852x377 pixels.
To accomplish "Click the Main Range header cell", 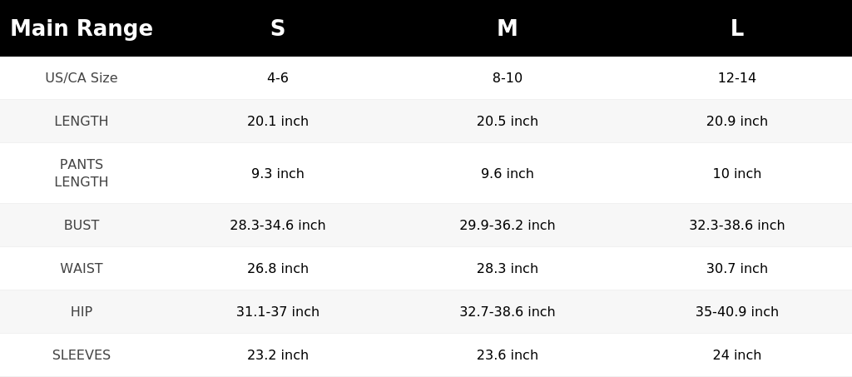I will 82,28.
